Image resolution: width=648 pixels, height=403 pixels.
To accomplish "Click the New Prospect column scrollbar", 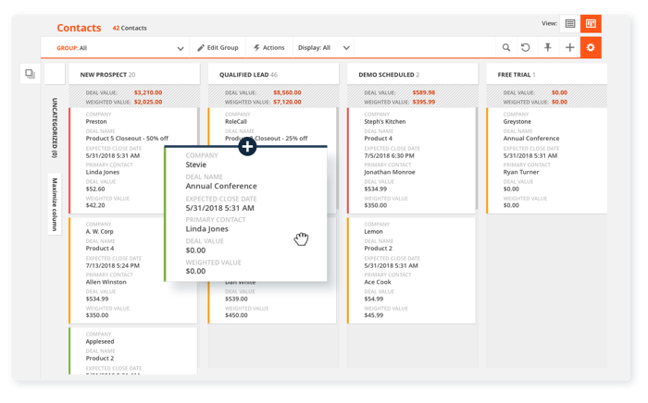I will (198, 127).
